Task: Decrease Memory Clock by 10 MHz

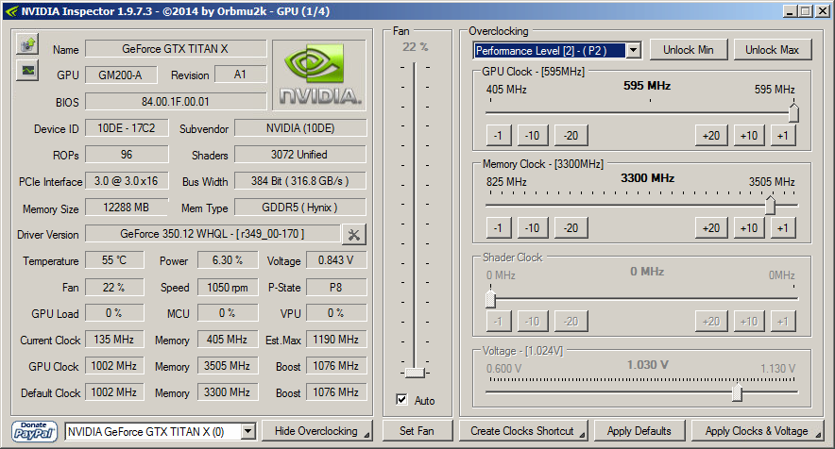Action: (532, 228)
